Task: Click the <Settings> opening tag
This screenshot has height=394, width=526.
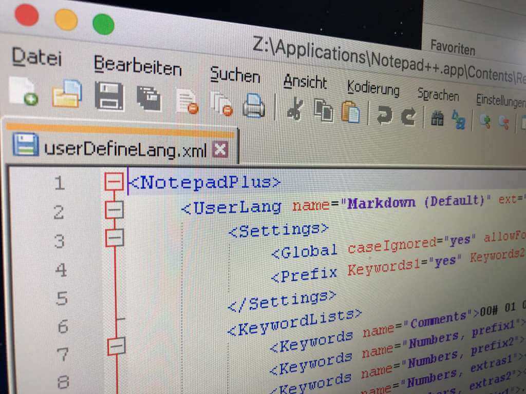Action: (278, 230)
